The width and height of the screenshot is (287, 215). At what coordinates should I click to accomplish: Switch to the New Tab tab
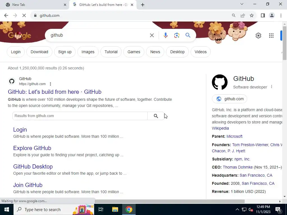point(34,5)
